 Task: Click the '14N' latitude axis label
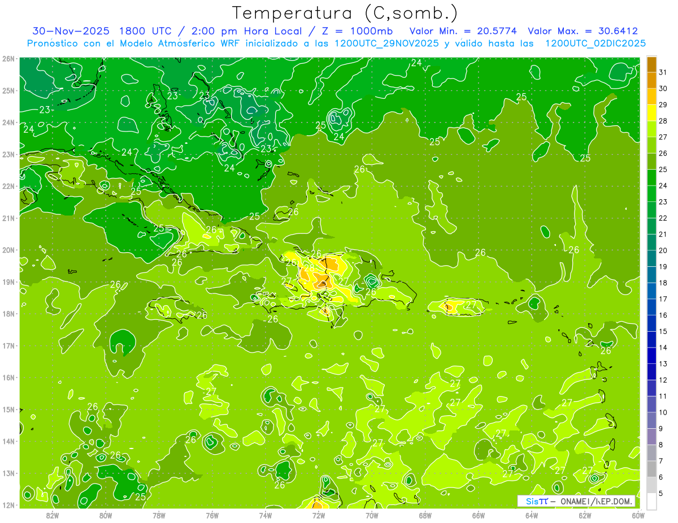(x=8, y=441)
